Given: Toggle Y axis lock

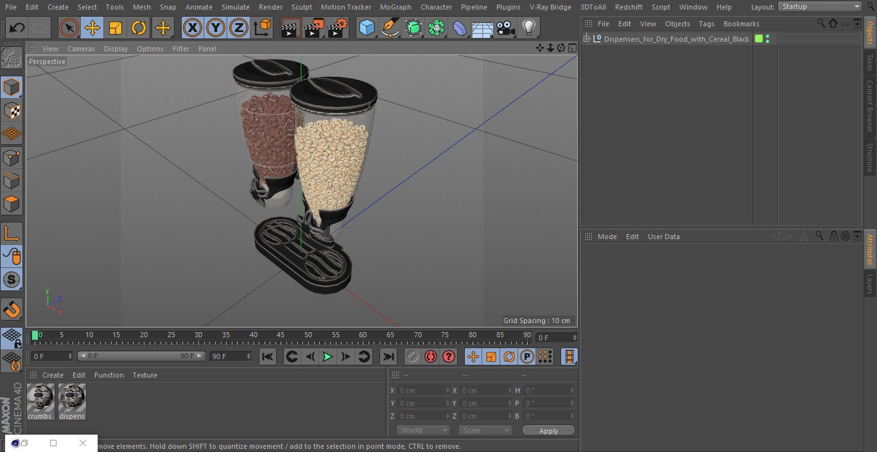Looking at the screenshot, I should 215,28.
